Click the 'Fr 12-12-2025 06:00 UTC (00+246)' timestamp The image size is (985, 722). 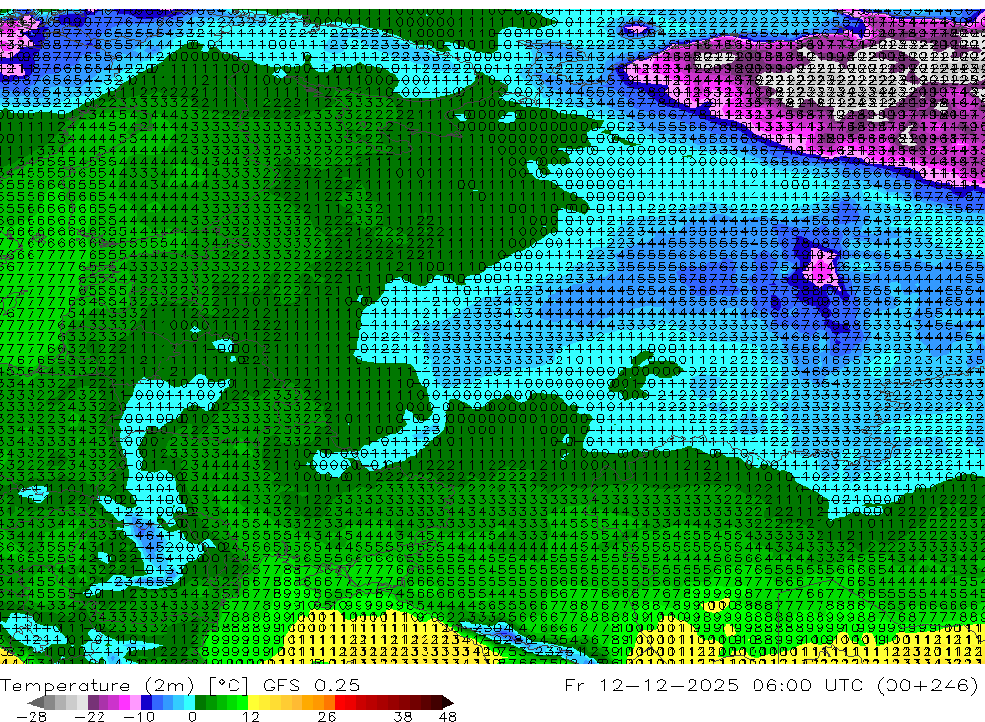pos(771,685)
